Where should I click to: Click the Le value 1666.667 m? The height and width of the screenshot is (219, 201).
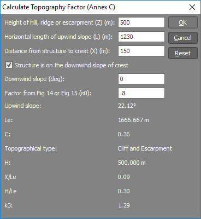point(133,120)
